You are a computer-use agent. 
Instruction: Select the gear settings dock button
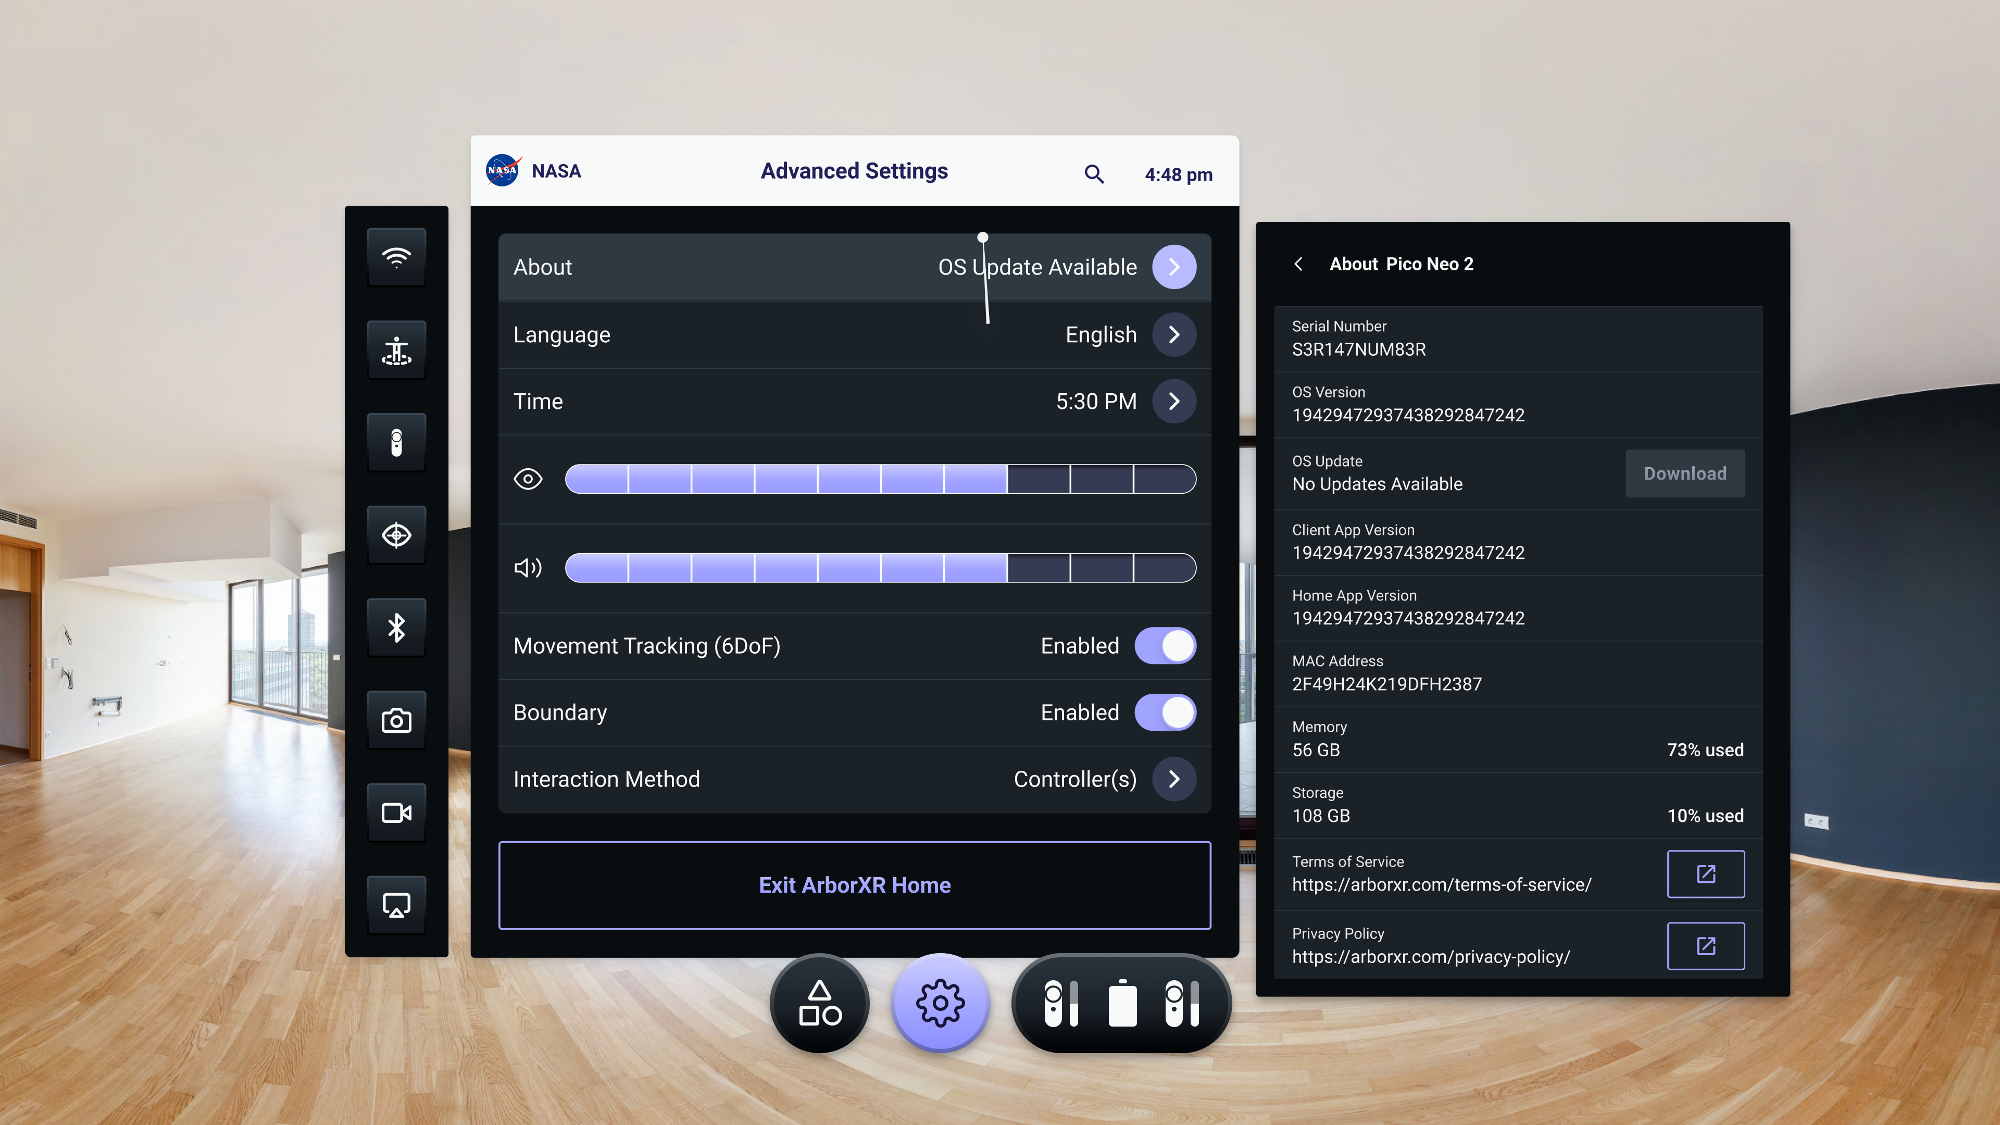point(940,1003)
